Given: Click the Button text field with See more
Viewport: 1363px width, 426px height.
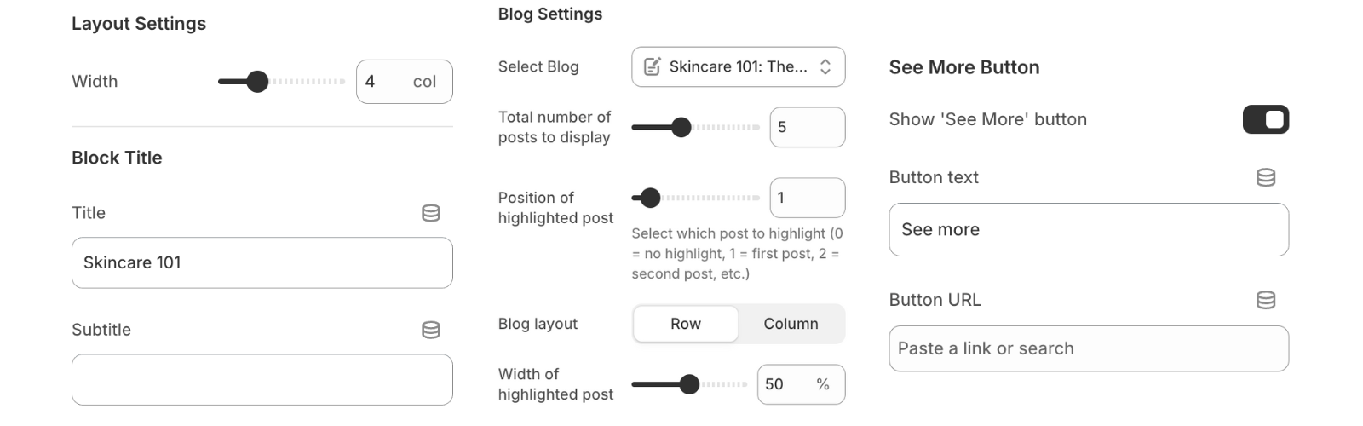Looking at the screenshot, I should [x=1088, y=230].
